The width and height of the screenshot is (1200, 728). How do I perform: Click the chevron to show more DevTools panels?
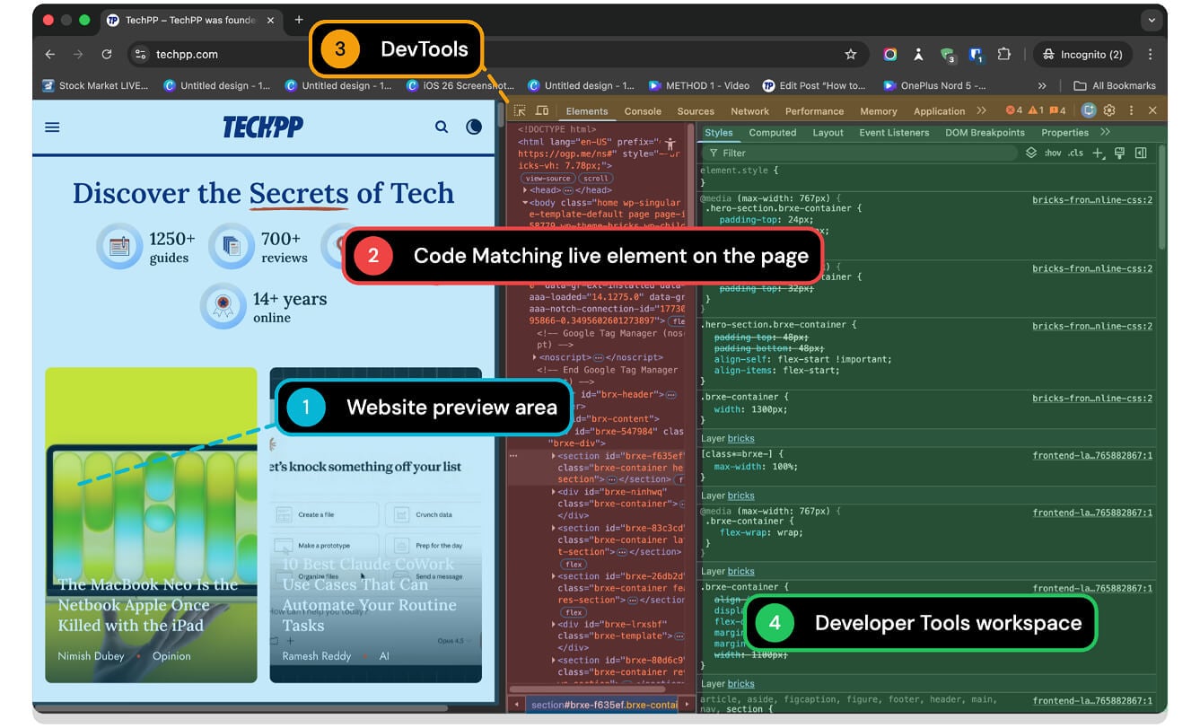(981, 110)
